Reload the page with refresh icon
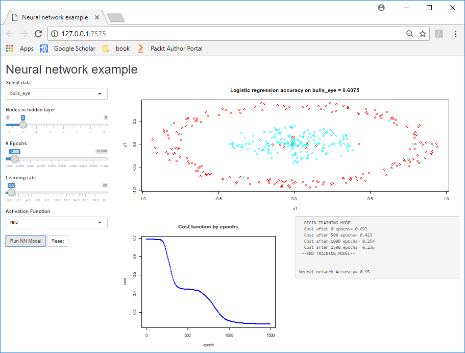 click(x=38, y=34)
